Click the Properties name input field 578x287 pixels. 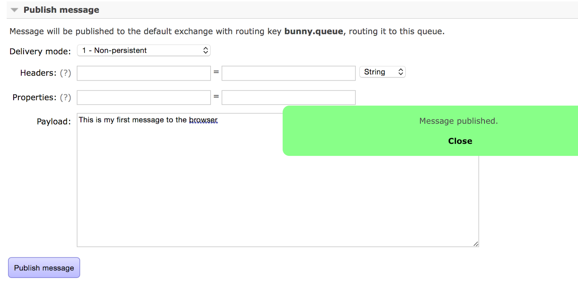144,98
